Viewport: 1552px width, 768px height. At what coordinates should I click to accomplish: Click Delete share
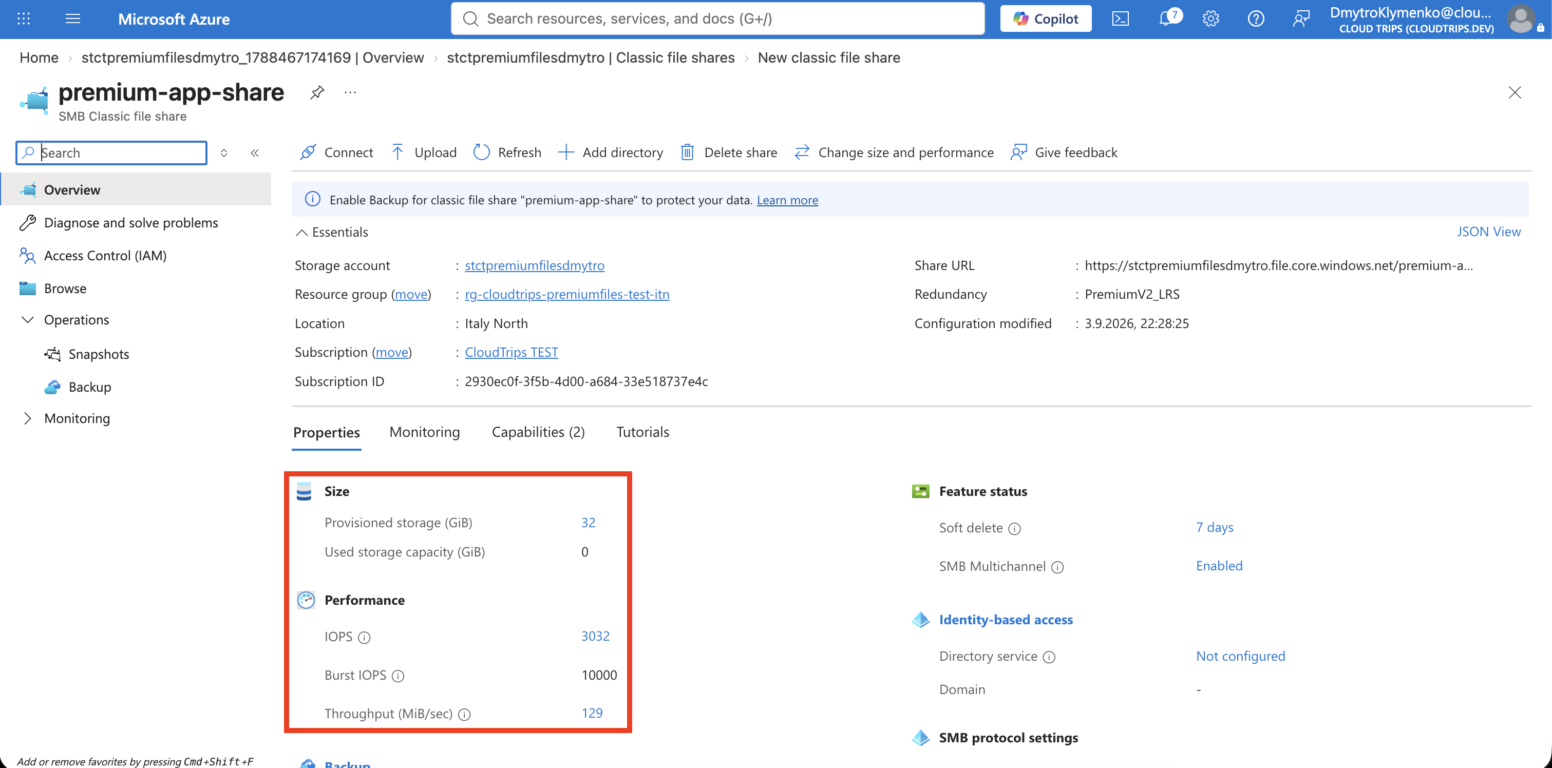pyautogui.click(x=728, y=152)
